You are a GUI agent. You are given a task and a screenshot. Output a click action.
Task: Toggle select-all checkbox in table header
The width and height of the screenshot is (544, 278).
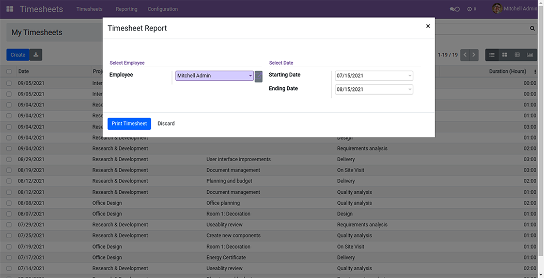click(x=9, y=71)
